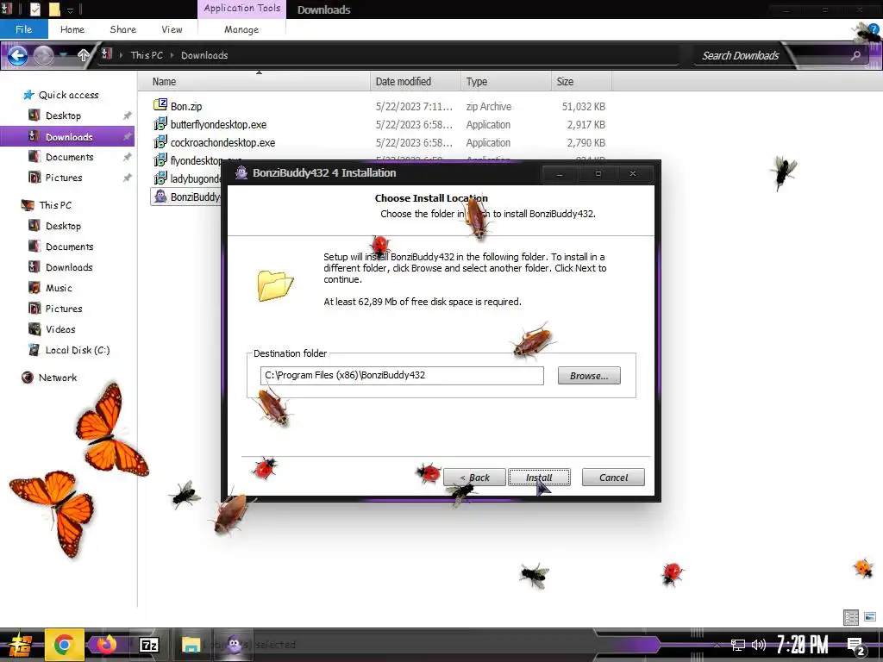Click File Explorer taskbar icon
The width and height of the screenshot is (883, 662).
click(191, 645)
